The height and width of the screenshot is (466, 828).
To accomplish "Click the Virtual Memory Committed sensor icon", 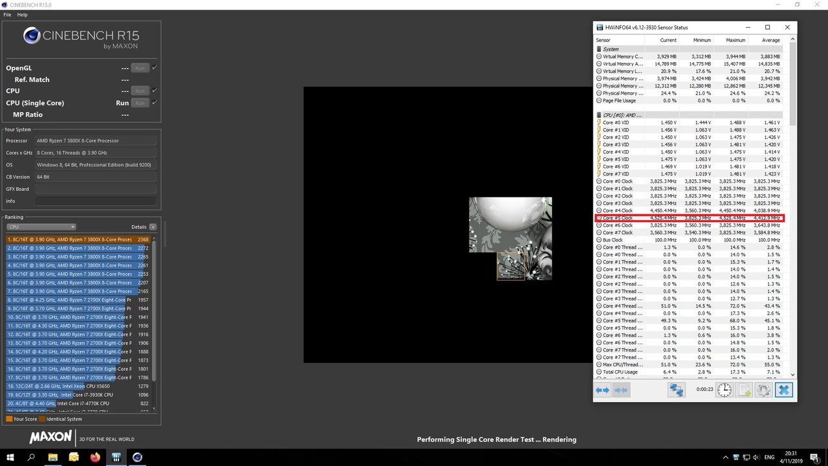I will 598,56.
